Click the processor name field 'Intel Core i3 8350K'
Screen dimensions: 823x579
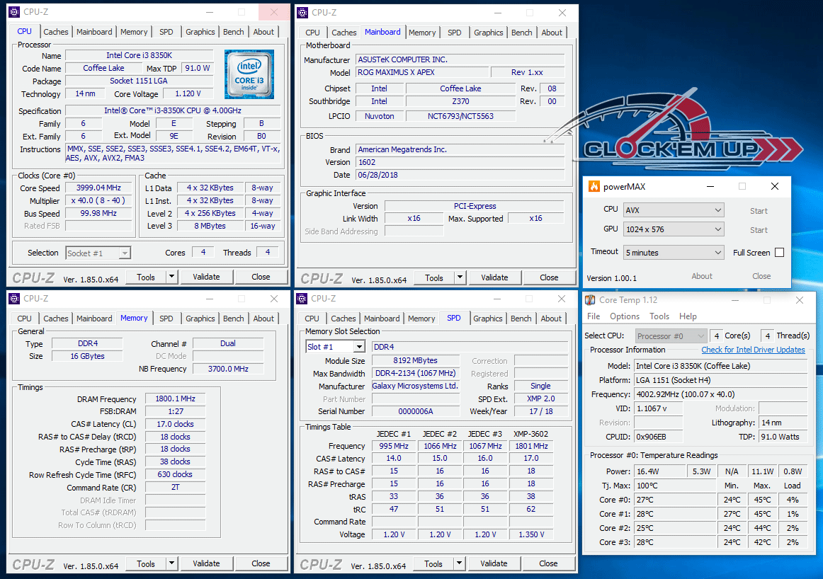click(139, 55)
